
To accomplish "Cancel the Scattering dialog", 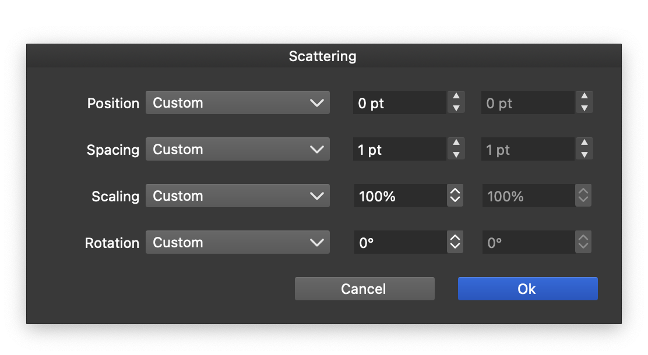I will (x=364, y=289).
